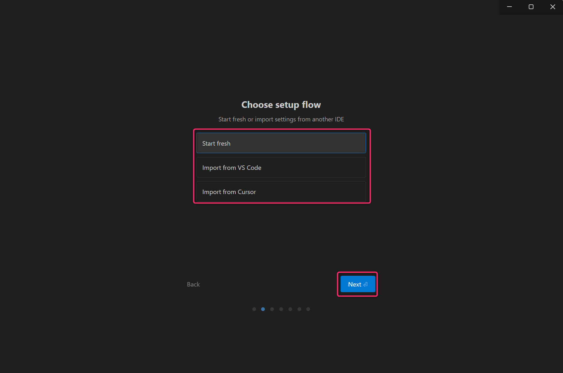Screen dimensions: 563x373
Task: Select the Start fresh option
Action: tap(281, 143)
